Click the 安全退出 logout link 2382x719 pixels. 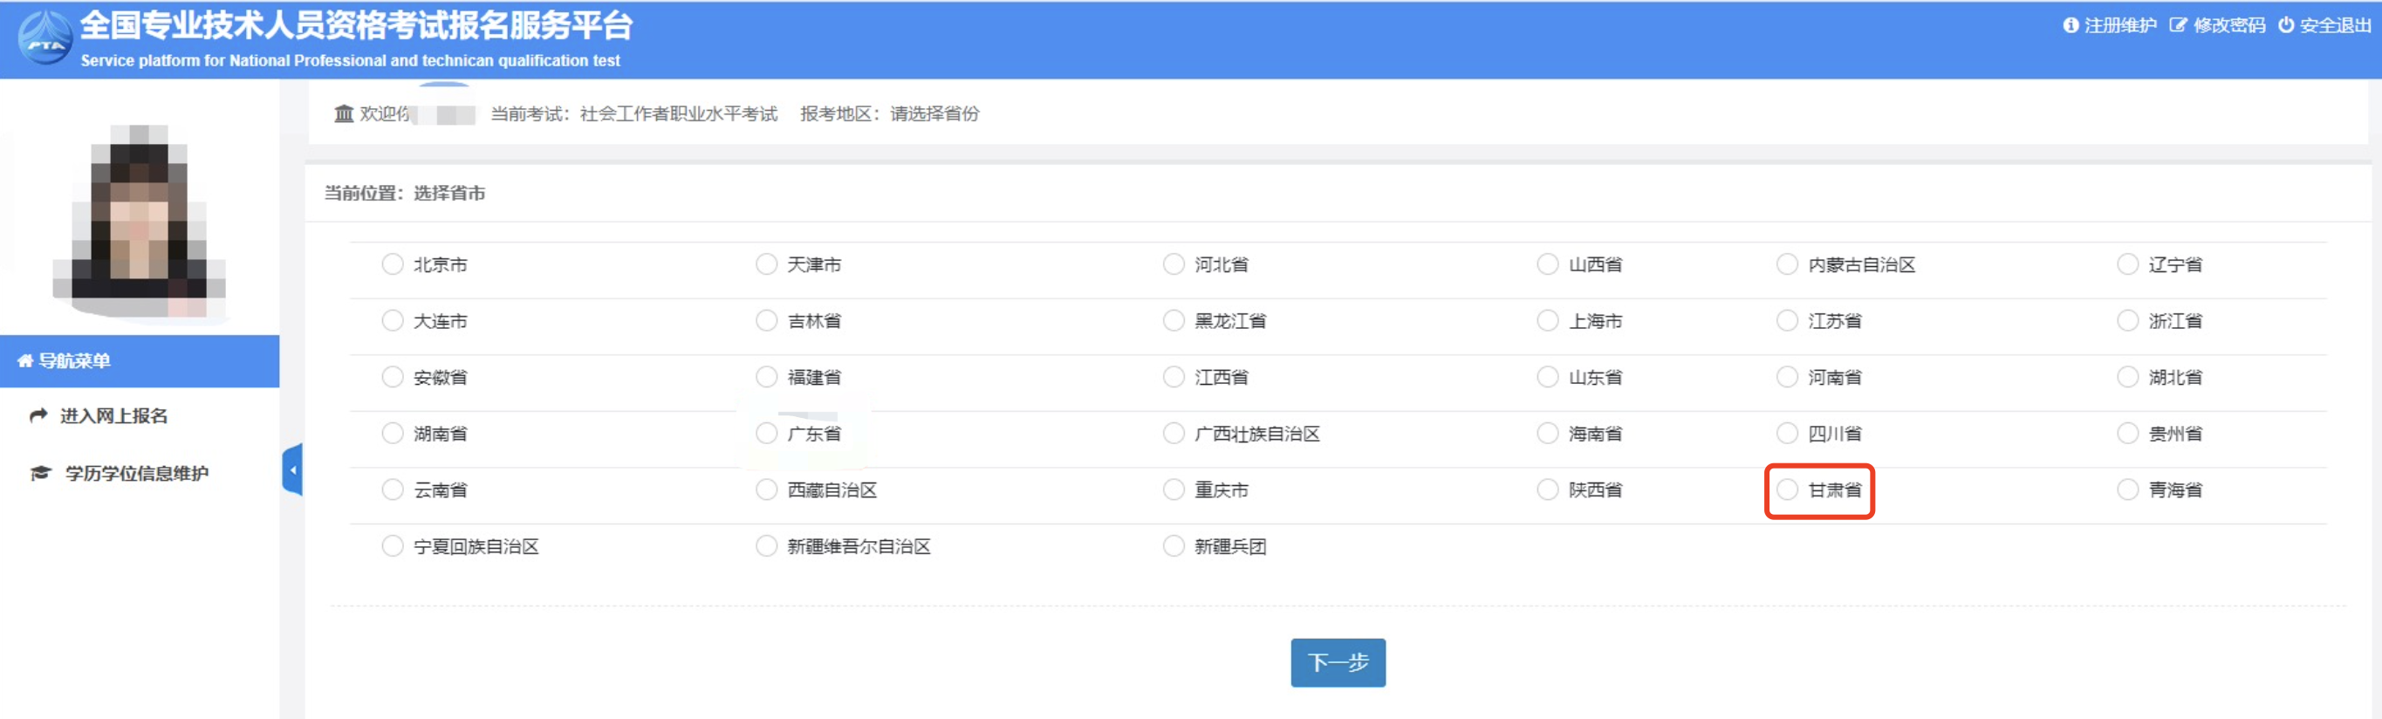pyautogui.click(x=2335, y=25)
